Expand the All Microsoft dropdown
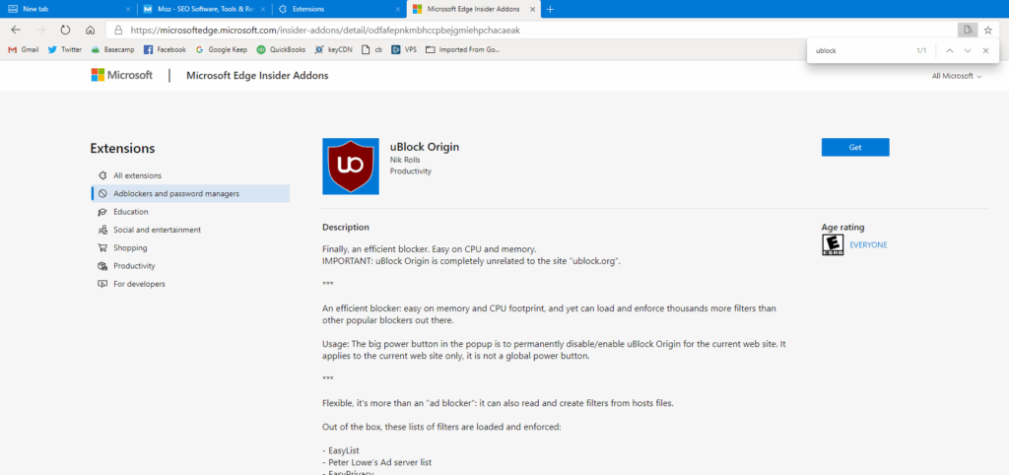Screen dimensions: 1009x475 click(957, 76)
